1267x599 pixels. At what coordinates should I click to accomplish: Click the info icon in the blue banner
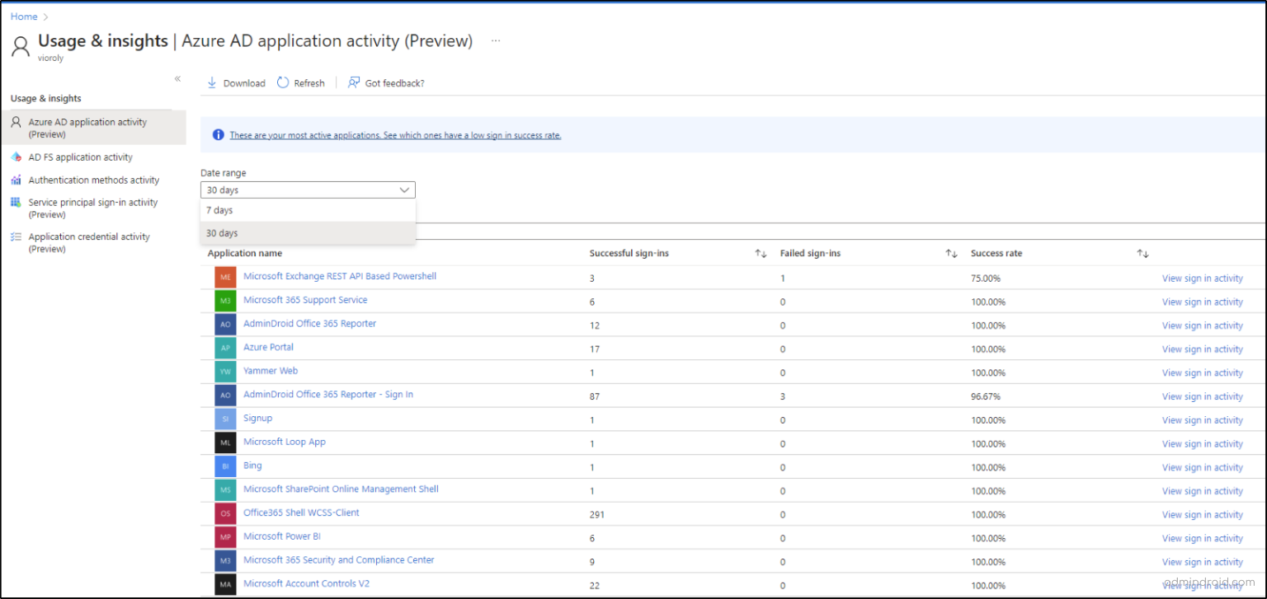(219, 134)
